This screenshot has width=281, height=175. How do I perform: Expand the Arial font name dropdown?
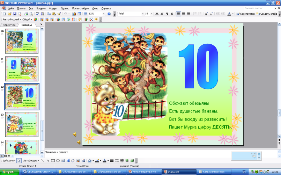[142, 14]
